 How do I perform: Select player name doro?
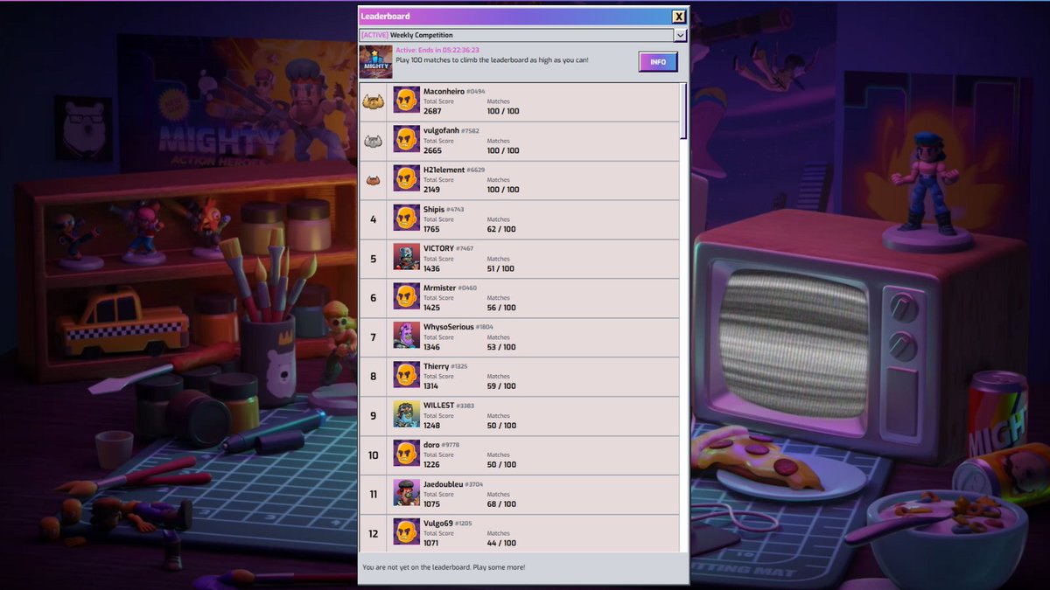click(x=431, y=445)
